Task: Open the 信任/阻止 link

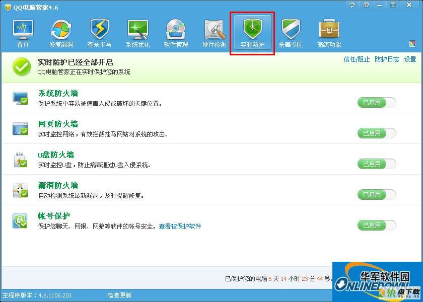Action: [x=357, y=59]
